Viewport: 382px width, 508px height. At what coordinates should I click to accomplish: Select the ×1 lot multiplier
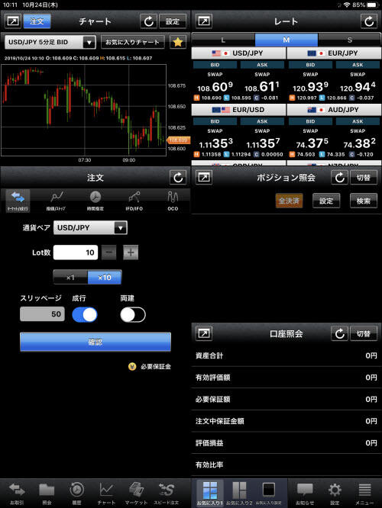70,278
